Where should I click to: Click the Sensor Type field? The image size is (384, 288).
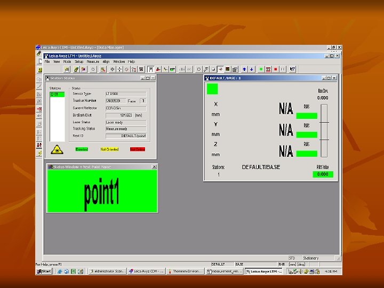point(126,94)
